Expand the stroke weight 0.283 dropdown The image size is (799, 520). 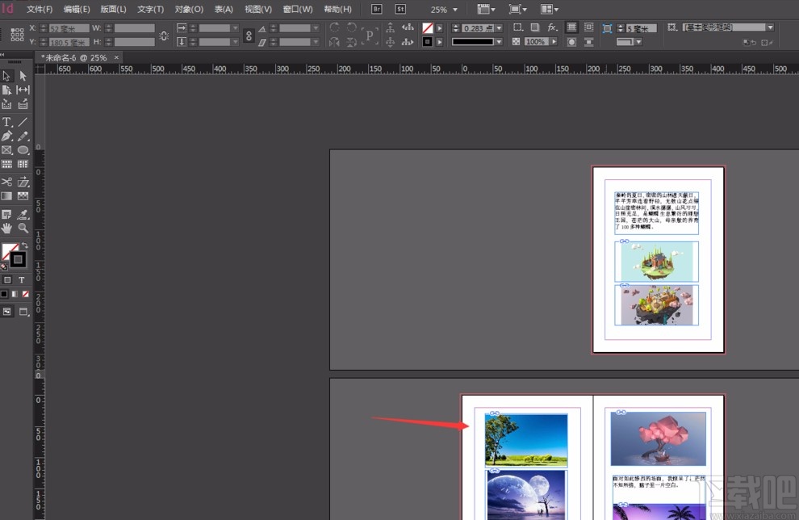(x=500, y=28)
